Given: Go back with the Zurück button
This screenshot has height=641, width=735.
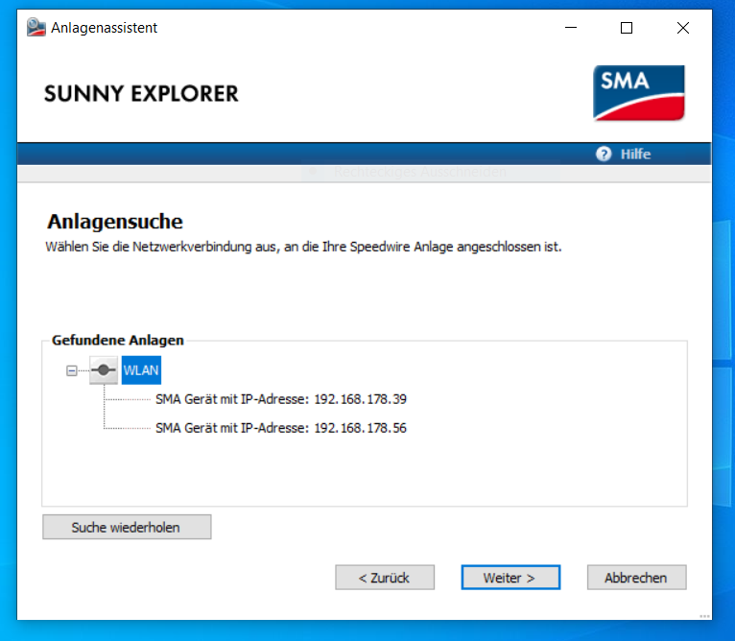Looking at the screenshot, I should tap(385, 578).
